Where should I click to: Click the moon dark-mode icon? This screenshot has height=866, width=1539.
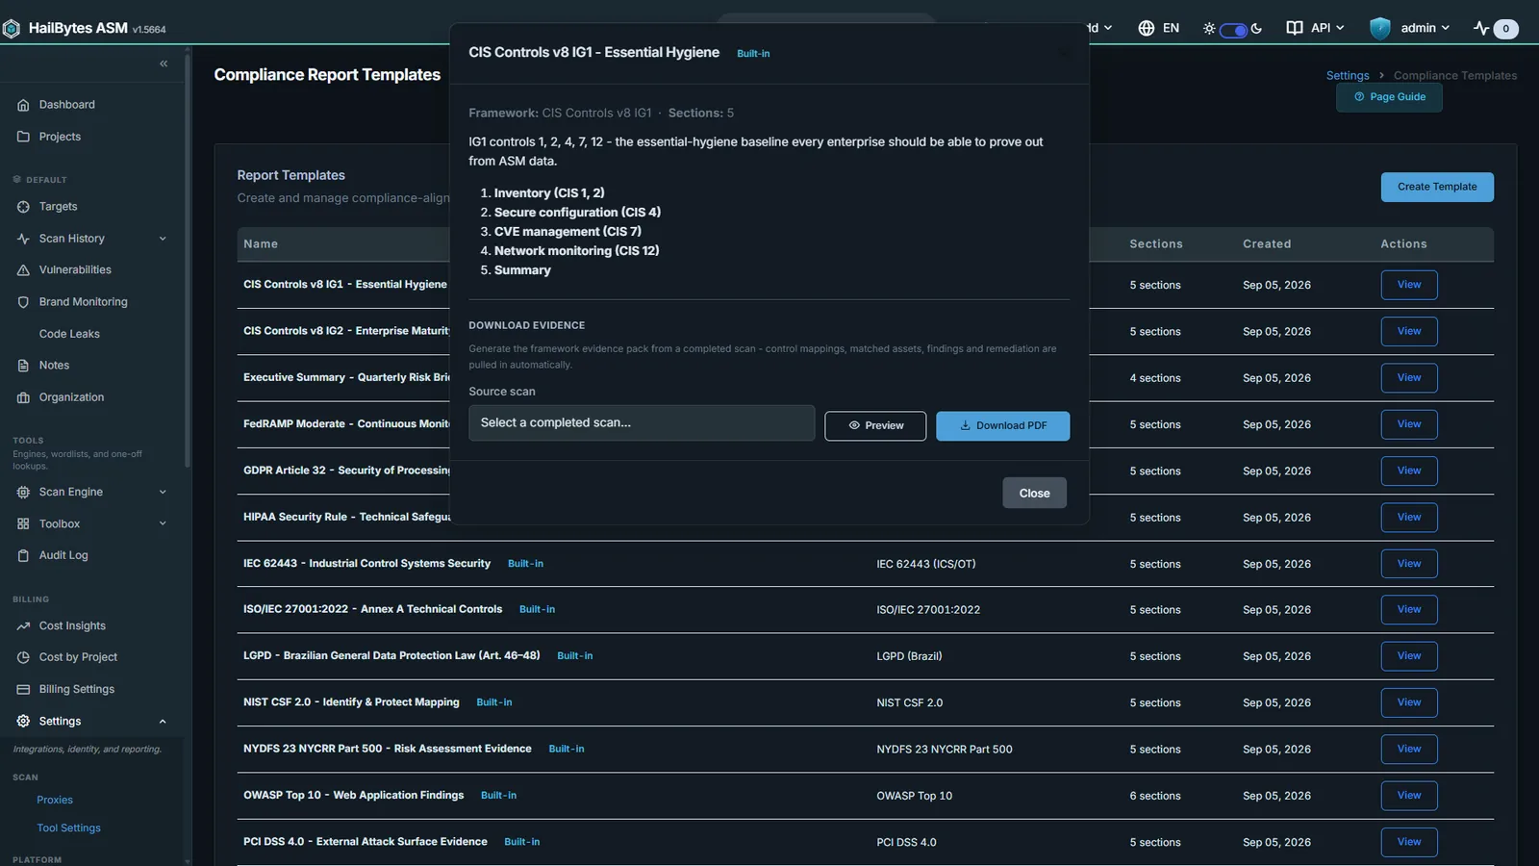click(x=1256, y=29)
